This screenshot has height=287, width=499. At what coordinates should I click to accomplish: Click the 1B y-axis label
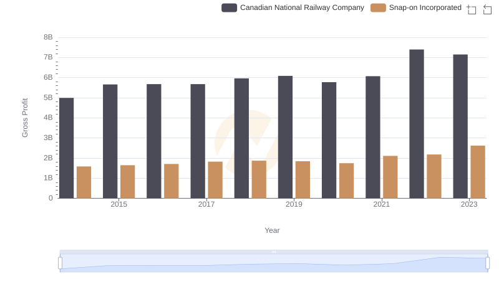[x=49, y=178]
